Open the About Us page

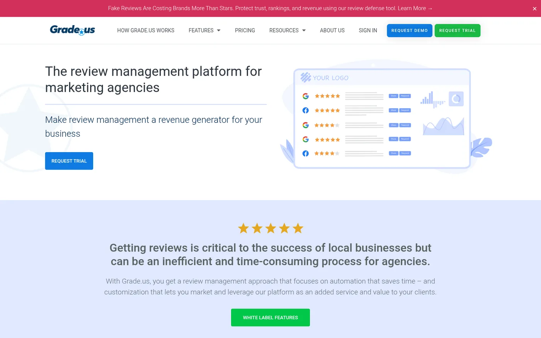pyautogui.click(x=332, y=31)
